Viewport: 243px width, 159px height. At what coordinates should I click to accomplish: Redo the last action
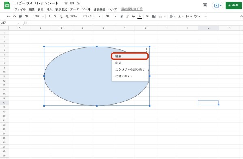15,16
